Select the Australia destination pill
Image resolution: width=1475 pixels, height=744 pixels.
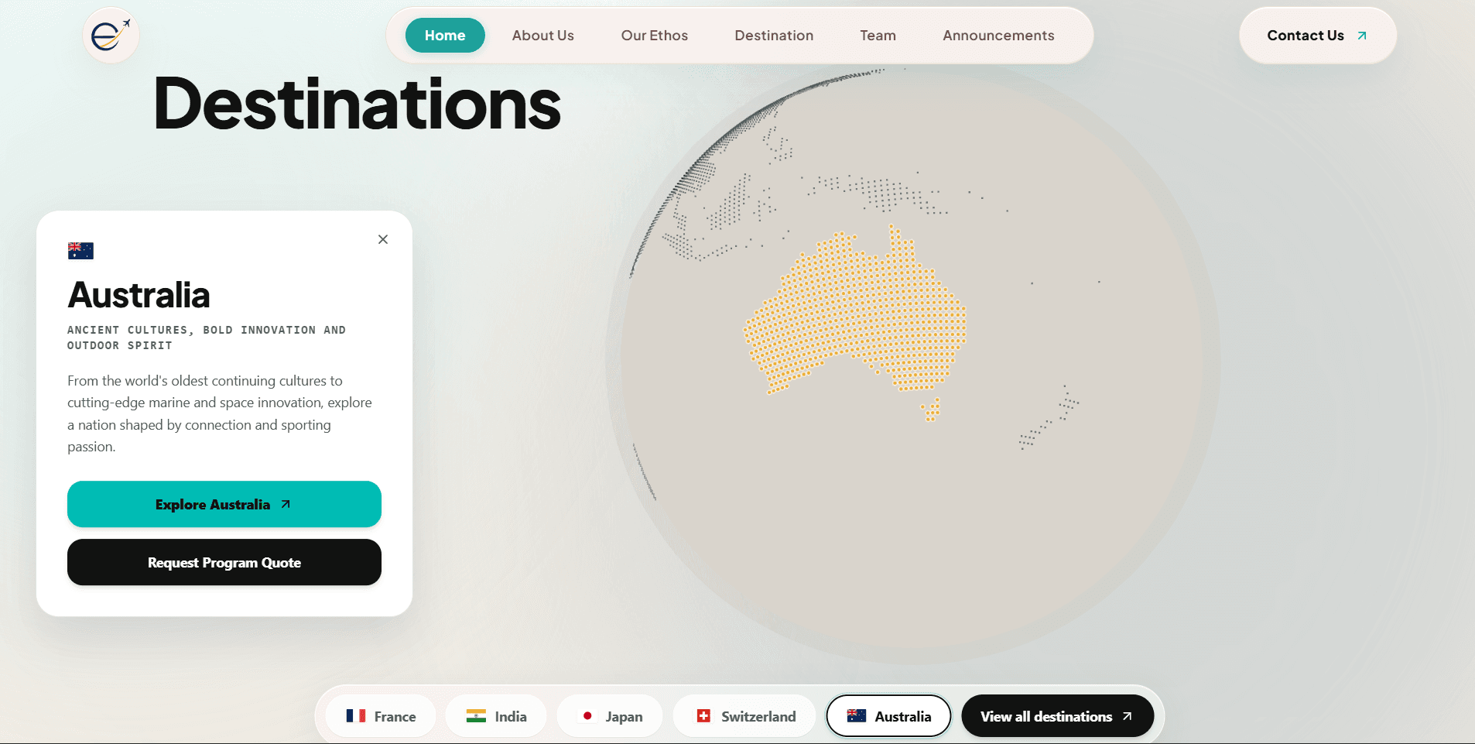(x=888, y=716)
